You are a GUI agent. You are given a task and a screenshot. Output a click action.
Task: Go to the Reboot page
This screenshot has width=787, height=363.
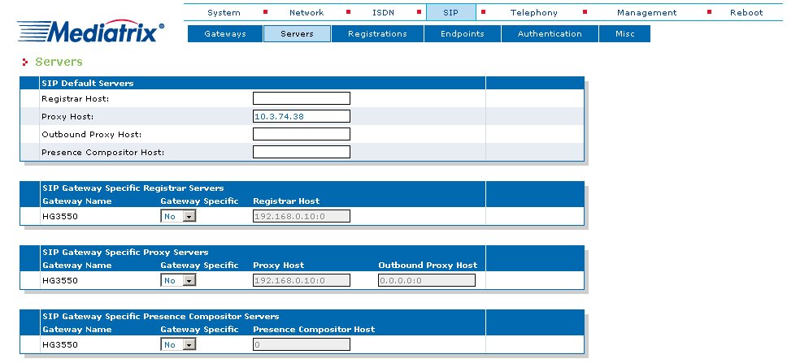coord(746,12)
